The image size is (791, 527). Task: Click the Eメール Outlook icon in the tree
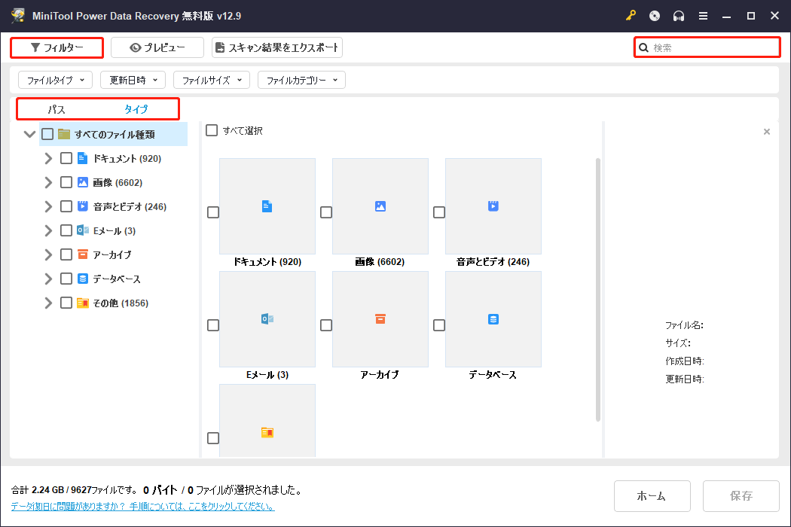83,230
